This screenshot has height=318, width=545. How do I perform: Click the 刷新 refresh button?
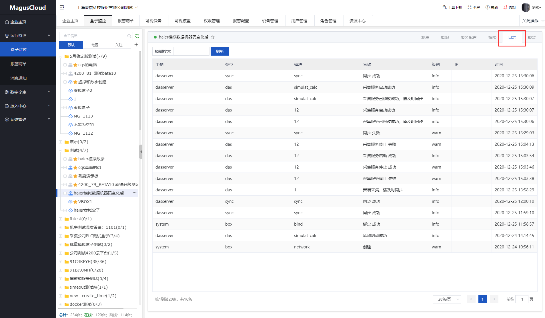click(220, 51)
